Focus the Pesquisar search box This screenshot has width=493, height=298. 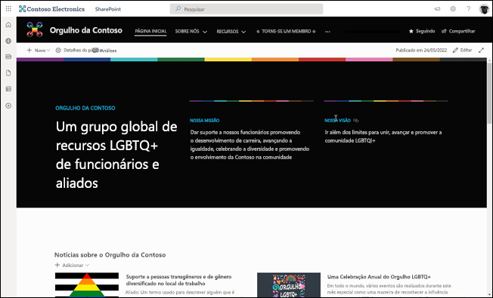click(246, 9)
